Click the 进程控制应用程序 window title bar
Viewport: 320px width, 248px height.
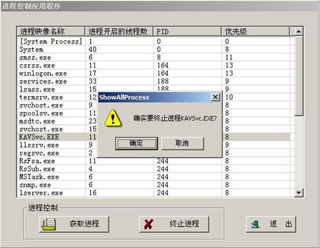tap(160, 6)
